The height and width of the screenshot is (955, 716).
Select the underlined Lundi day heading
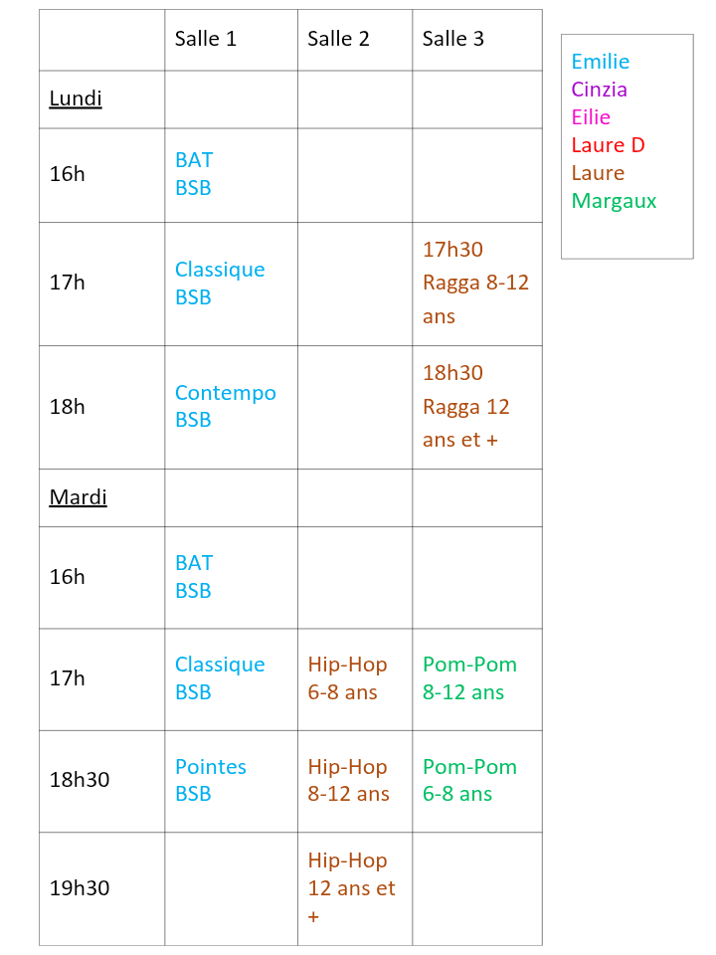[x=76, y=98]
